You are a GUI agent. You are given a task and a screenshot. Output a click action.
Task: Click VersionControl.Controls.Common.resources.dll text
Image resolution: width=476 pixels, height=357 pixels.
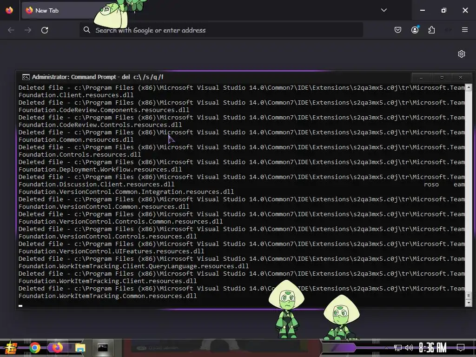pyautogui.click(x=141, y=222)
